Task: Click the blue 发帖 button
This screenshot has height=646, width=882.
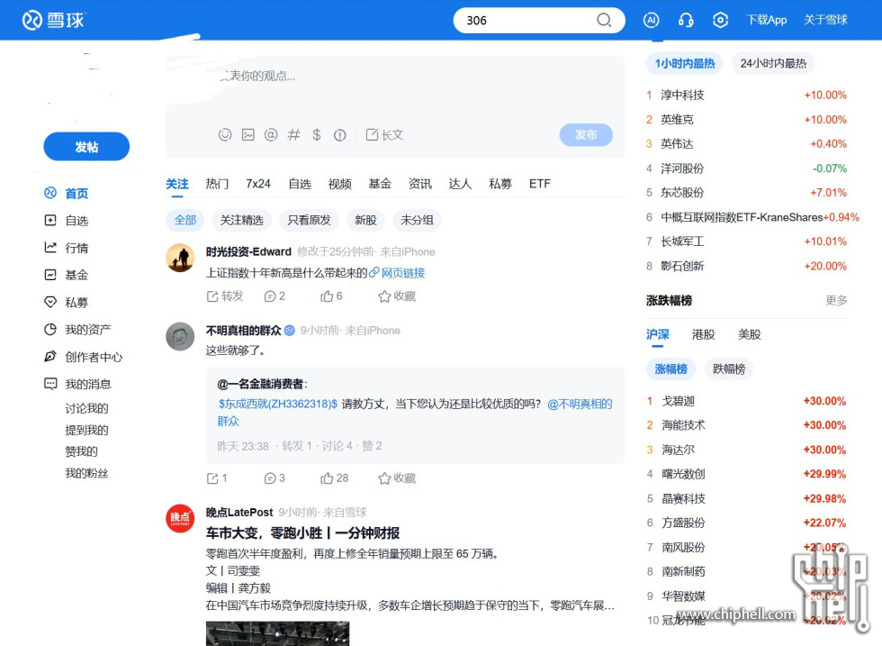Action: tap(86, 147)
